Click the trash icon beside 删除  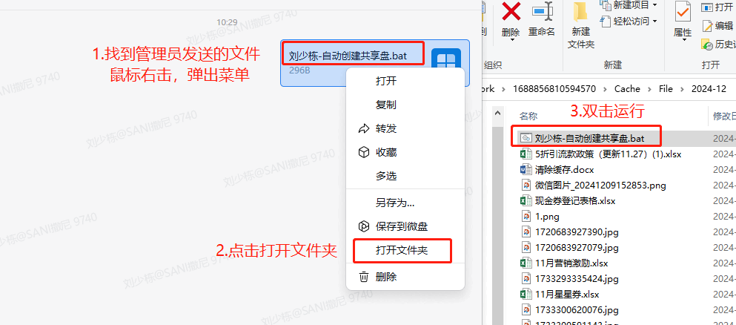click(364, 277)
